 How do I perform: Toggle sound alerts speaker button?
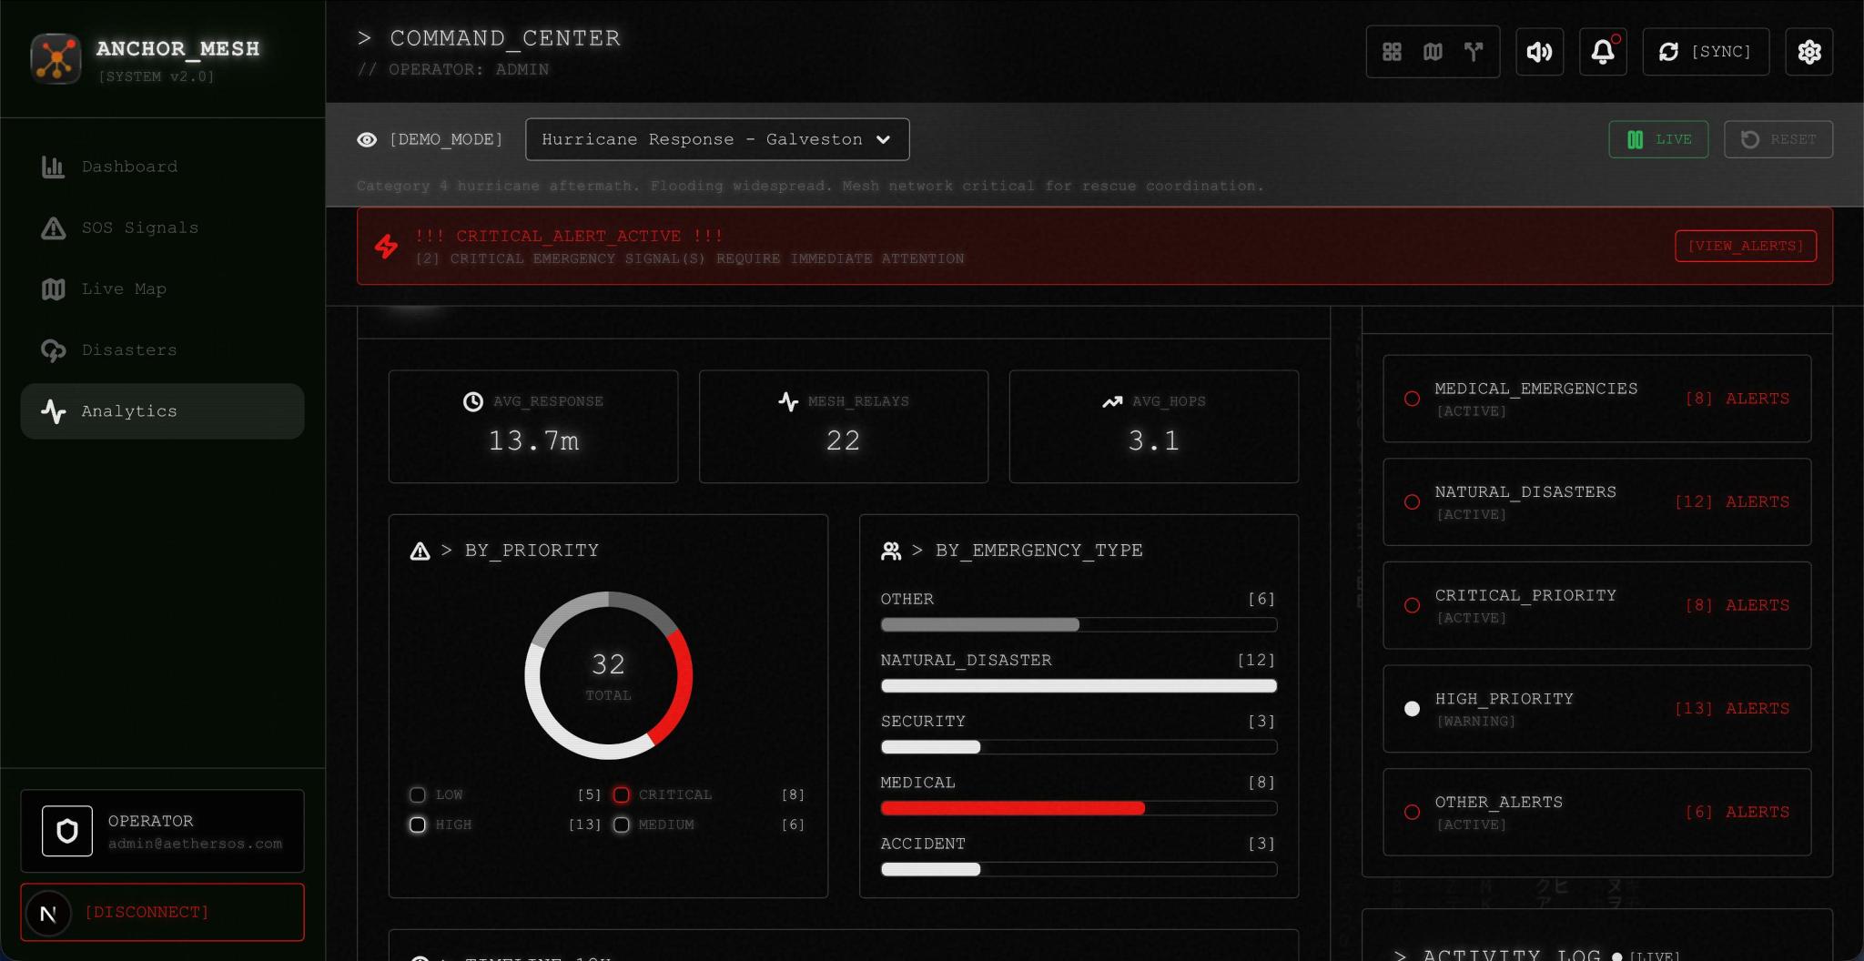click(1539, 52)
